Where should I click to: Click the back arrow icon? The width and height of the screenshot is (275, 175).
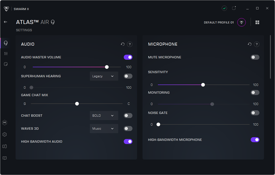5,22
